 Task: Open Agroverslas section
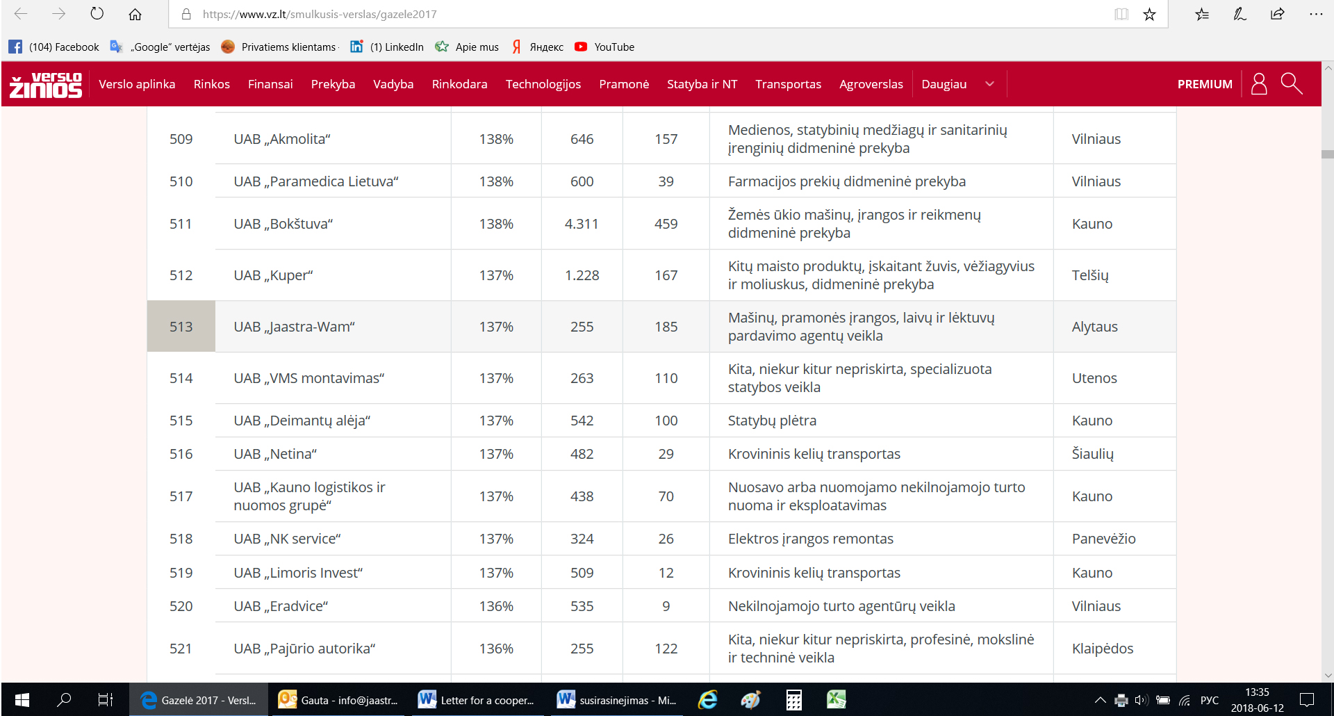coord(871,84)
